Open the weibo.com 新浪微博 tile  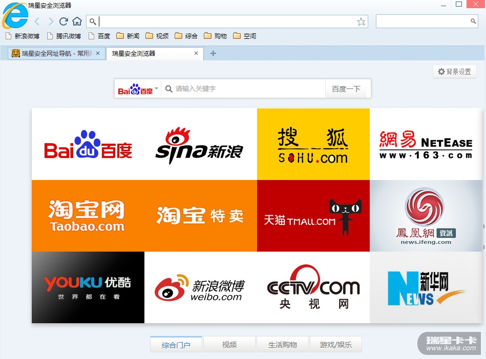pyautogui.click(x=201, y=287)
